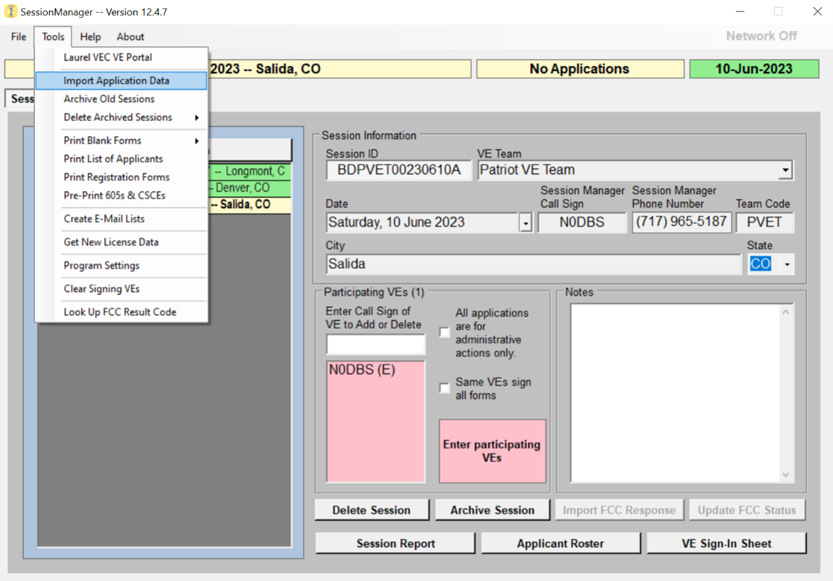The height and width of the screenshot is (581, 833).
Task: Choose Clear Signing VEs
Action: 121,289
